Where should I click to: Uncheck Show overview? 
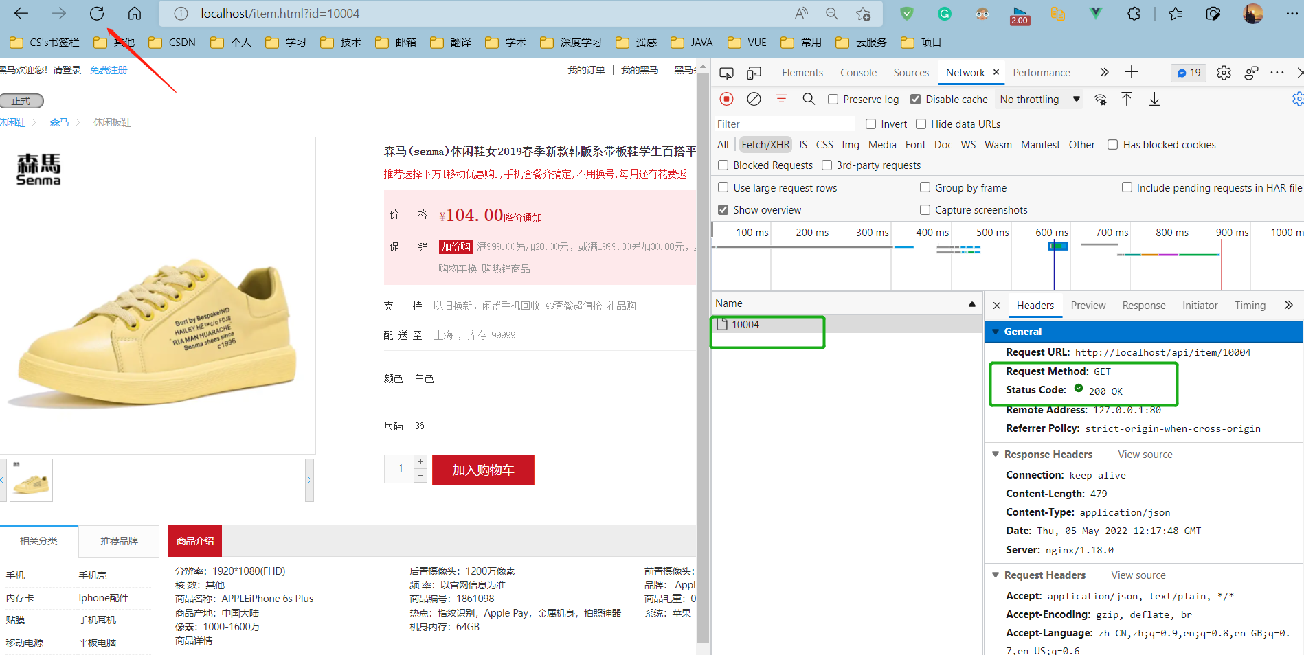(723, 209)
